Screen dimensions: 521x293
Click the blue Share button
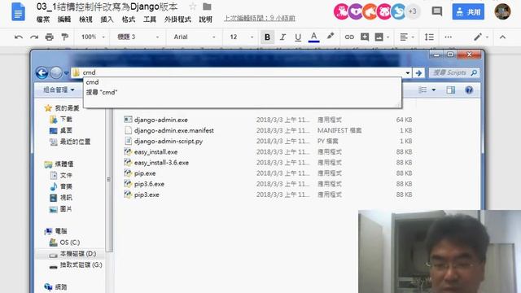468,12
